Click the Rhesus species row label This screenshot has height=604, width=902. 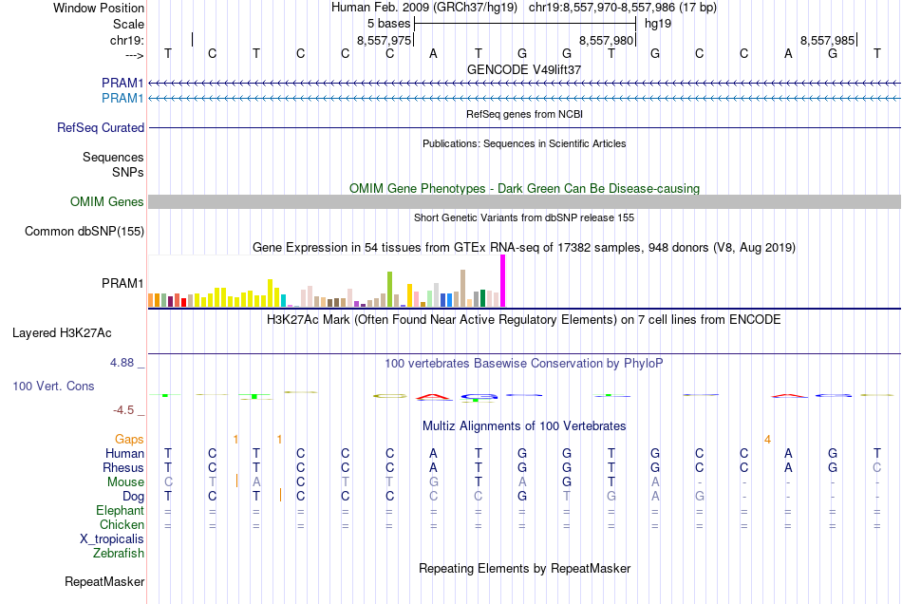coord(123,467)
